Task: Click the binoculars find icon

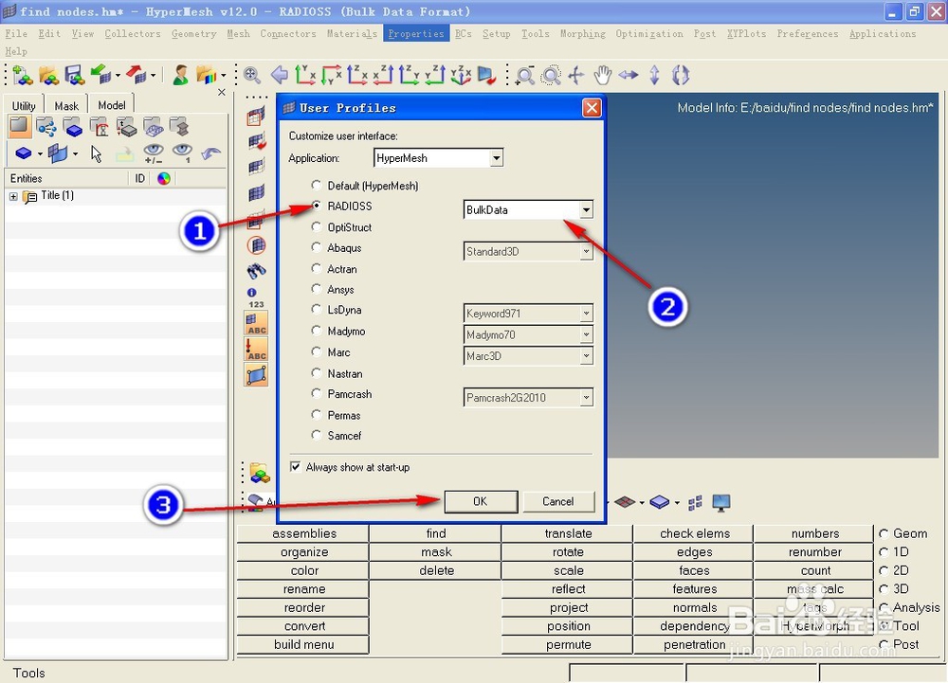Action: coord(256,271)
